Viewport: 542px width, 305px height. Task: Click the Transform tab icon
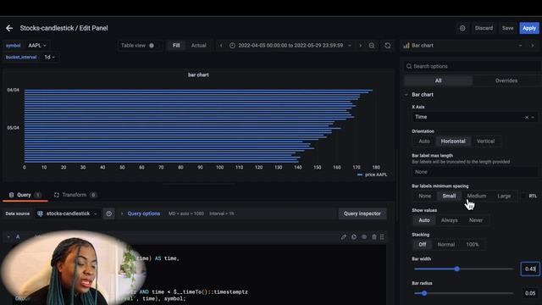click(57, 195)
